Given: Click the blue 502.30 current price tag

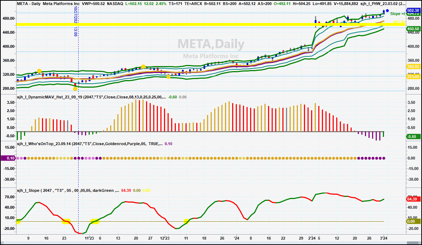Looking at the screenshot, I should click(x=413, y=10).
